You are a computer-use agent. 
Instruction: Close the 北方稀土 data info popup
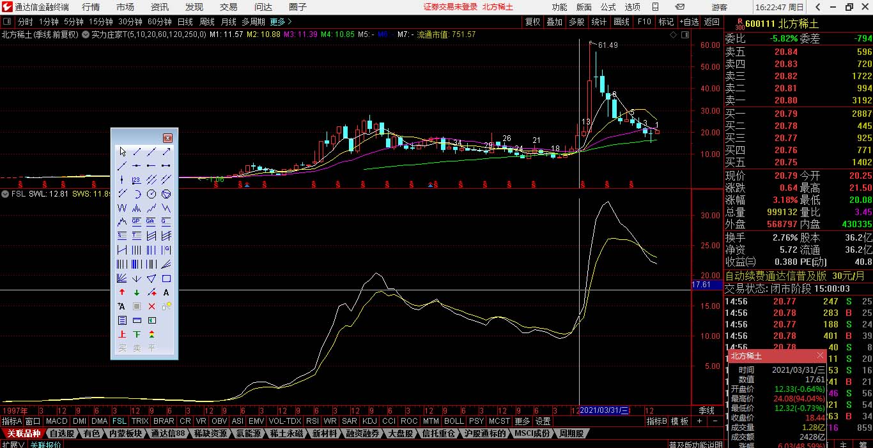(820, 355)
